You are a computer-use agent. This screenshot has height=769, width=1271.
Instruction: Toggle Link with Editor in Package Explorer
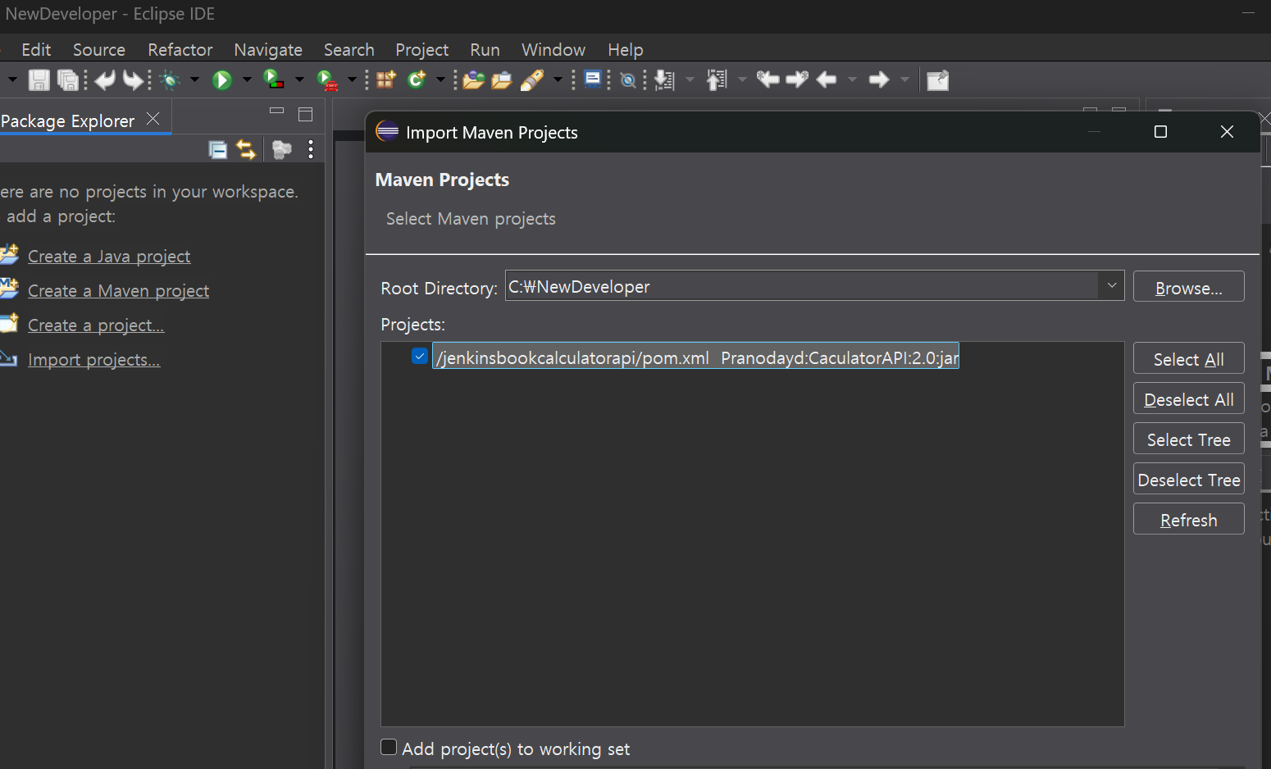[x=246, y=149]
